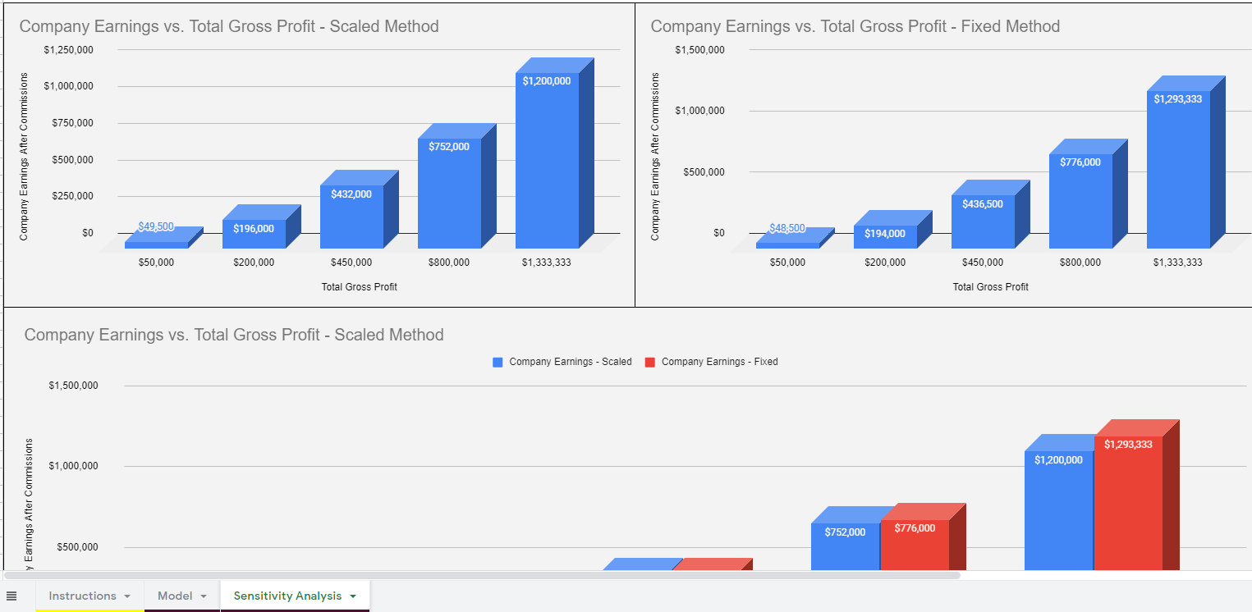1252x612 pixels.
Task: Switch to the Model sheet tab
Action: (175, 596)
